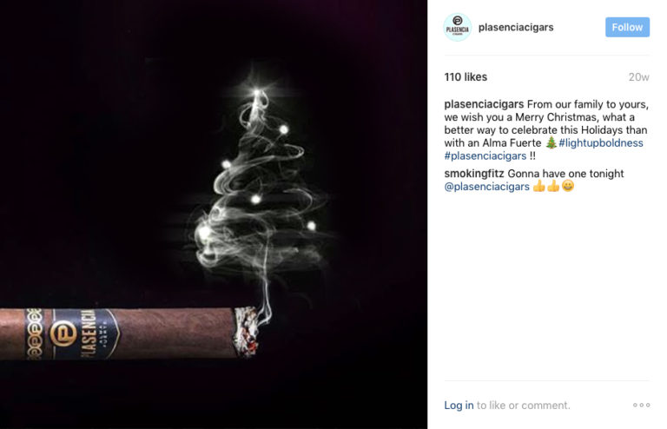
Task: Click the Log in link
Action: click(459, 406)
